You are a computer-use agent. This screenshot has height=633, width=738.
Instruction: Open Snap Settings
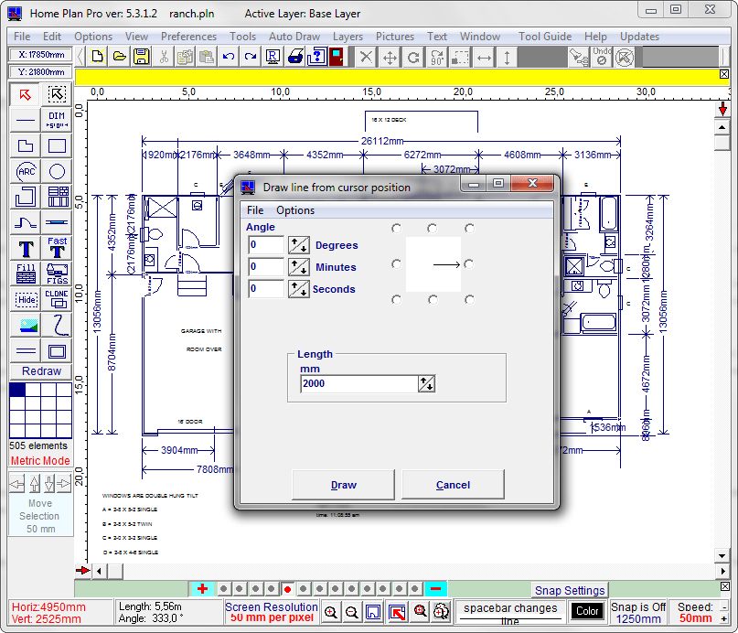point(570,590)
